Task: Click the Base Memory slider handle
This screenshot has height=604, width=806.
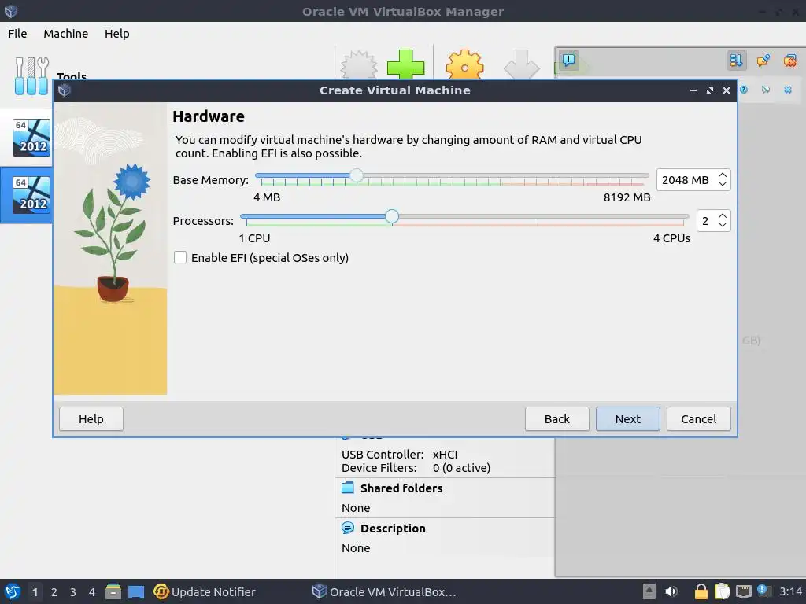Action: [x=357, y=176]
